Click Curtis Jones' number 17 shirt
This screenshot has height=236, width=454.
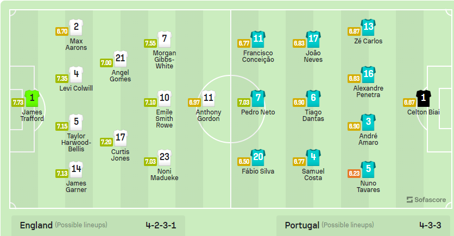(x=121, y=138)
